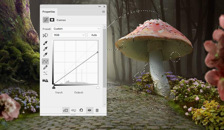The width and height of the screenshot is (224, 130).
Task: Click the panel scrollbar down arrow
Action: [x=105, y=104]
